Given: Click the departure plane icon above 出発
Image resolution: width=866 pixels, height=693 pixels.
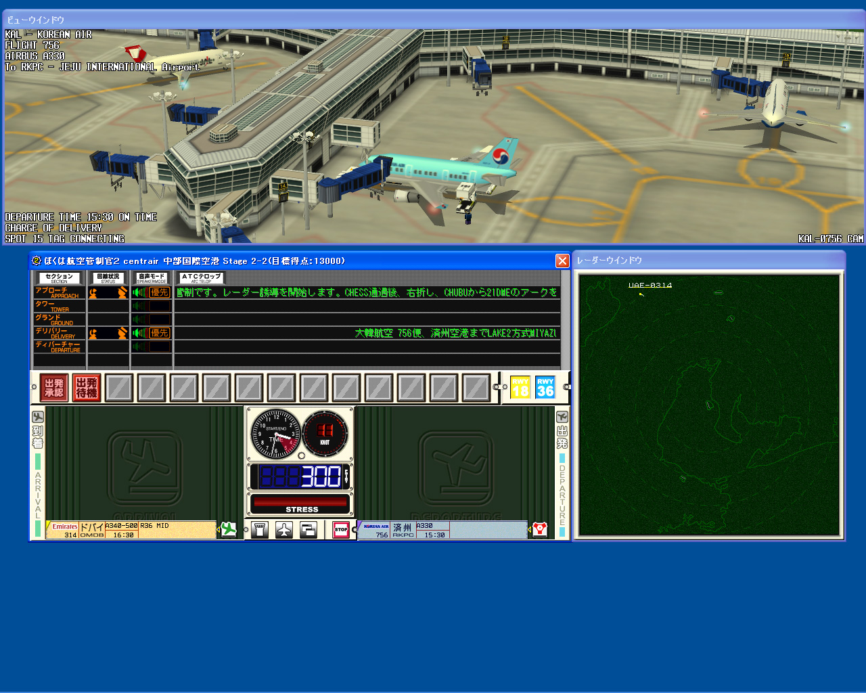Looking at the screenshot, I should [x=562, y=417].
